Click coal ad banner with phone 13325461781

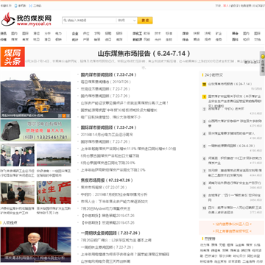(x=35, y=130)
